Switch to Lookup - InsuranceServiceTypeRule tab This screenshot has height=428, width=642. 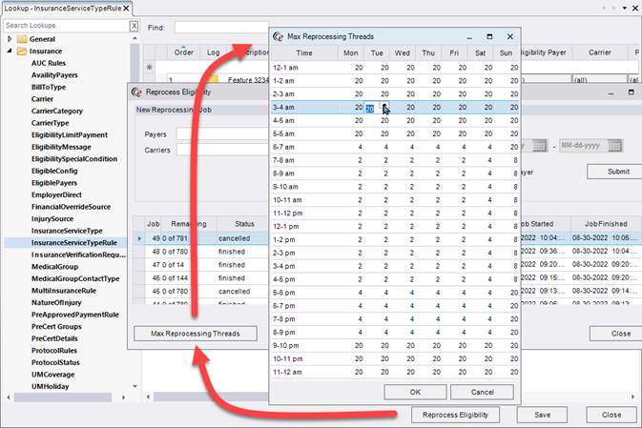59,8
